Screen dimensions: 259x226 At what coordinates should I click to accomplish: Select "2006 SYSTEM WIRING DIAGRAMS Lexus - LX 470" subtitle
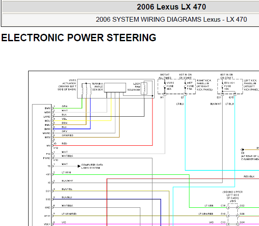[171, 20]
